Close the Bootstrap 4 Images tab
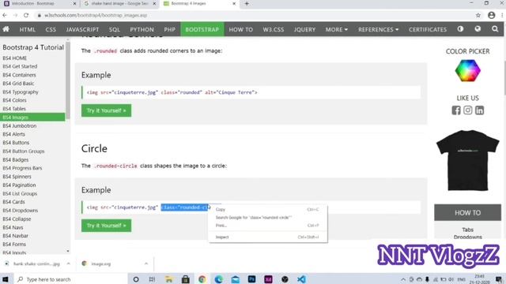Screen dimensions: 506x284 (x=234, y=3)
